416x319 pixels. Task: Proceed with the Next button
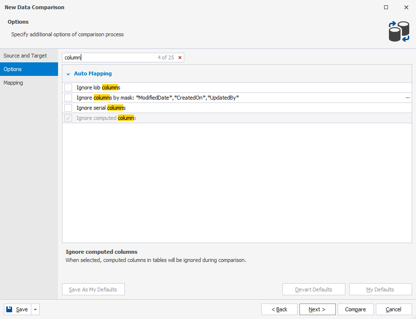click(x=317, y=309)
